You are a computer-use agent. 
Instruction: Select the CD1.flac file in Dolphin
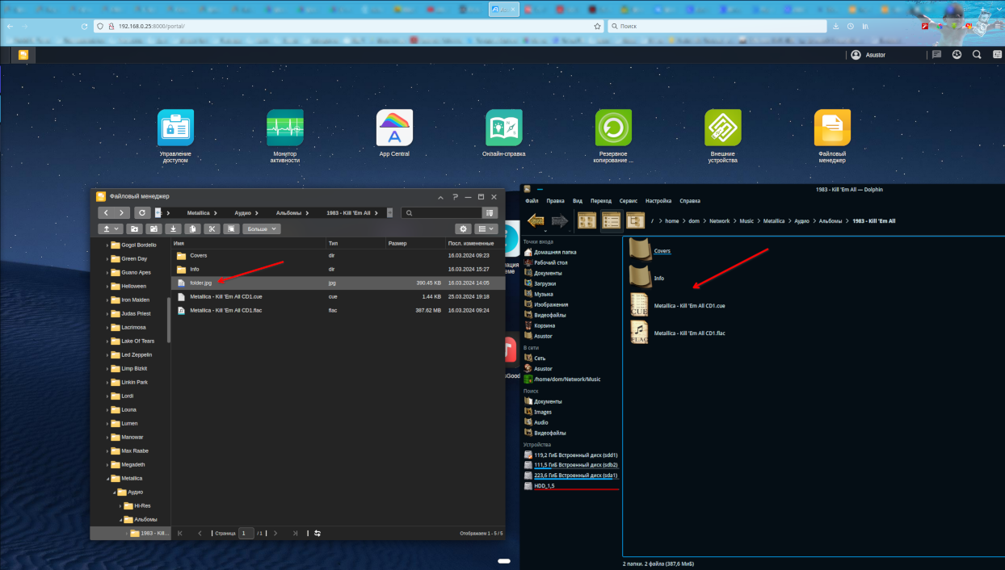click(x=677, y=333)
